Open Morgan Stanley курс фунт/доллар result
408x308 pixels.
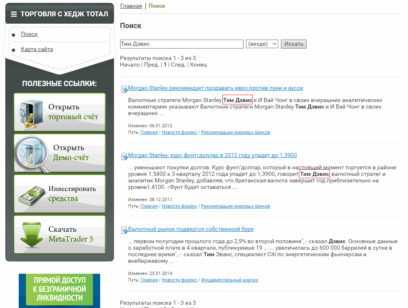pyautogui.click(x=212, y=155)
